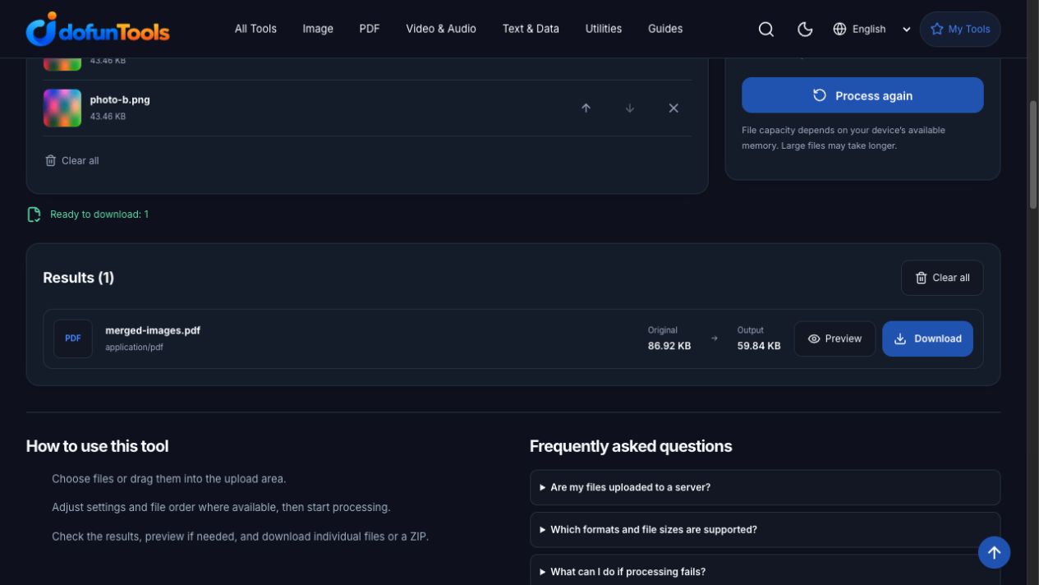Screen dimensions: 1039x585
Task: Open the search icon in header
Action: [766, 29]
